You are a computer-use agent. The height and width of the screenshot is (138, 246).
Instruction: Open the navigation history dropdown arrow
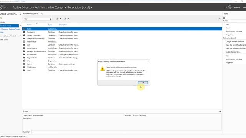click(7, 7)
